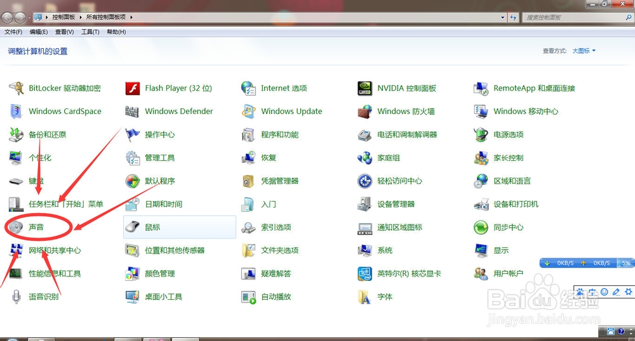The height and width of the screenshot is (341, 635).
Task: Click the 索引选项 magnifier icon
Action: (x=248, y=227)
